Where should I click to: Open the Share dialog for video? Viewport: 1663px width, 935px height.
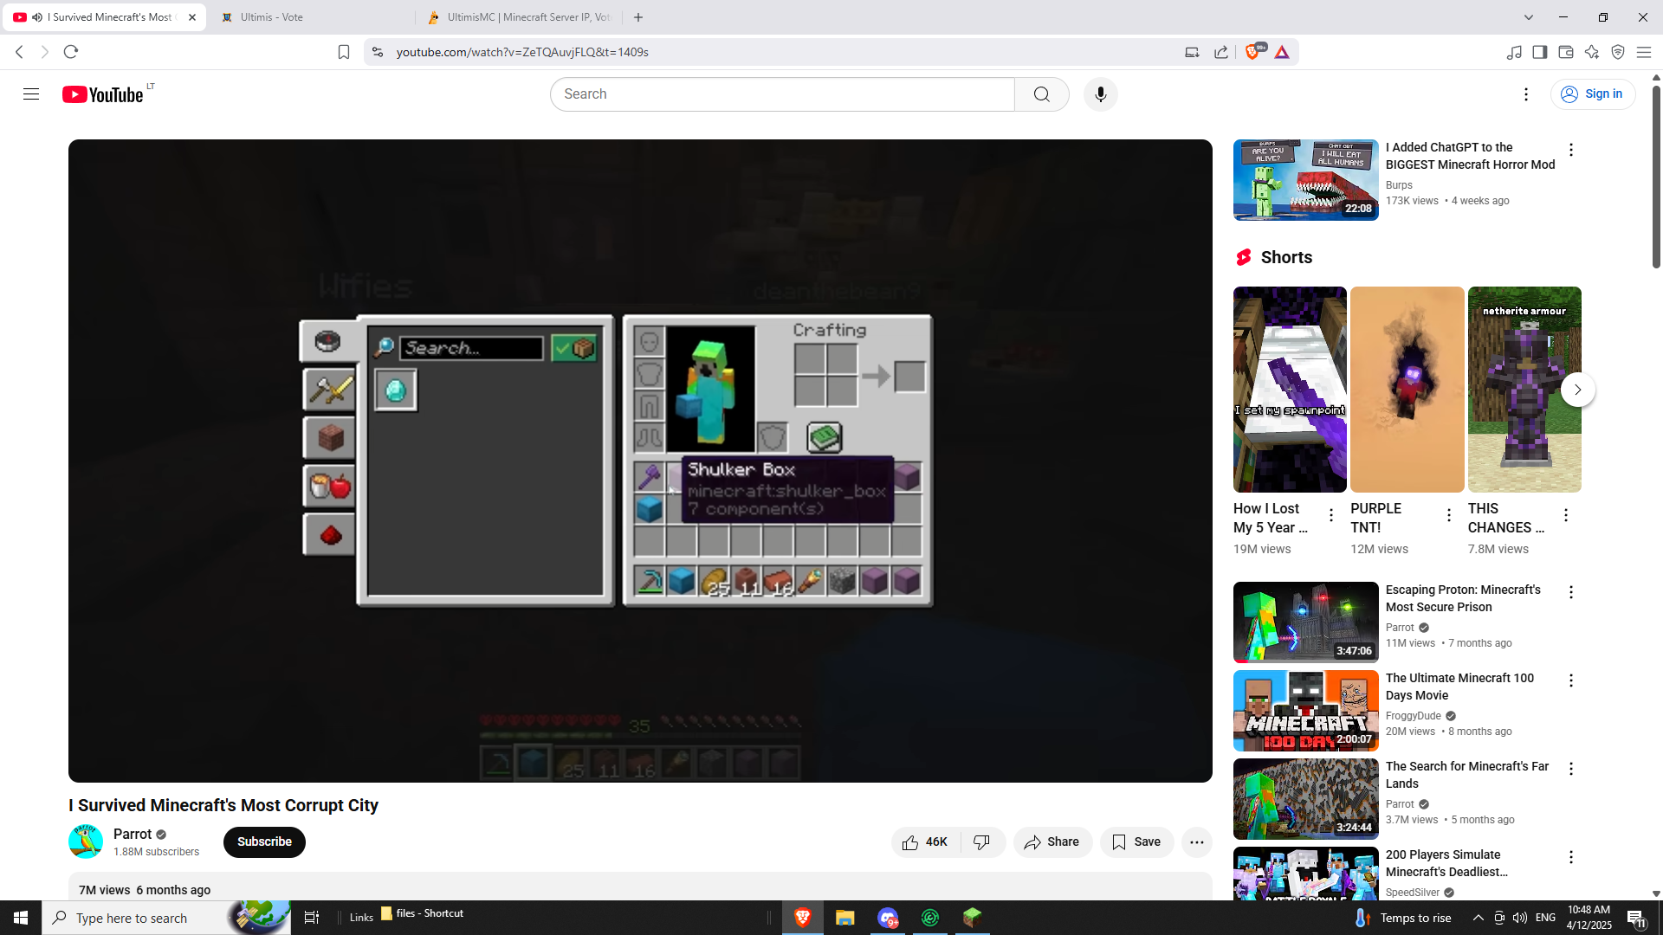click(1052, 841)
